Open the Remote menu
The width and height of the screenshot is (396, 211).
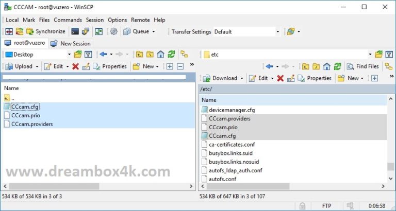click(x=140, y=20)
